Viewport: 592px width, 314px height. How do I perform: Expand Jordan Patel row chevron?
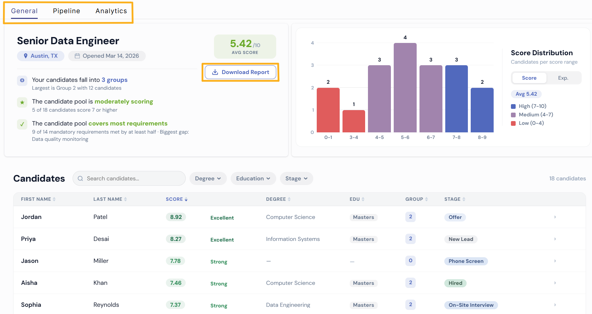pyautogui.click(x=555, y=217)
